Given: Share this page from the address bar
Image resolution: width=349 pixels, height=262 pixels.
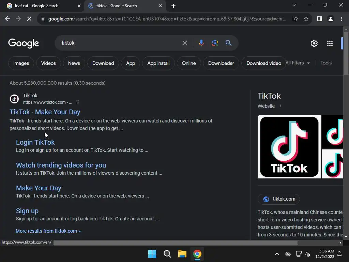Looking at the screenshot, I should click(x=295, y=19).
